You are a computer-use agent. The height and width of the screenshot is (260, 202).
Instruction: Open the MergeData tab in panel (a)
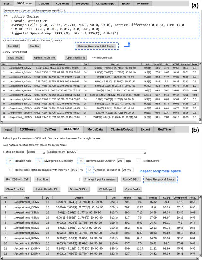point(83,4)
